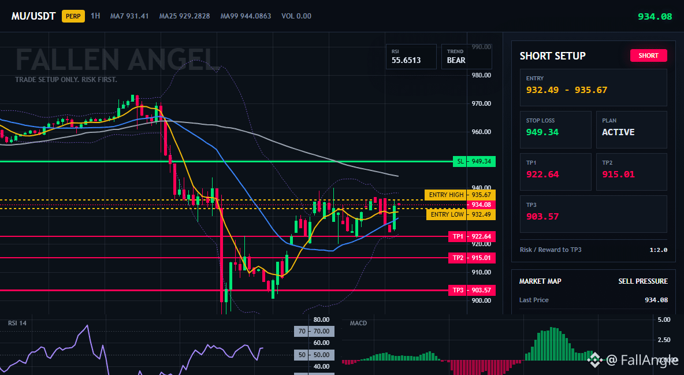684x375 pixels.
Task: Click the pink 934.08 current price tag on axis
Action: [x=481, y=205]
